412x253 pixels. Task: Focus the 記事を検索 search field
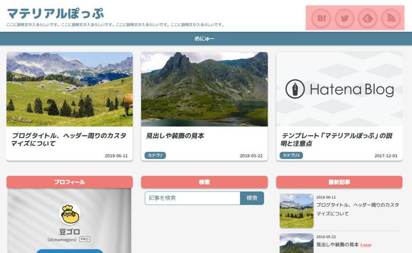[x=192, y=198]
